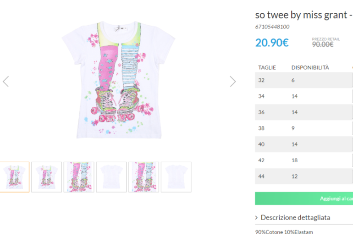Open the fifth thumbnail with roller skates detail
The image size is (353, 237).
(x=143, y=177)
